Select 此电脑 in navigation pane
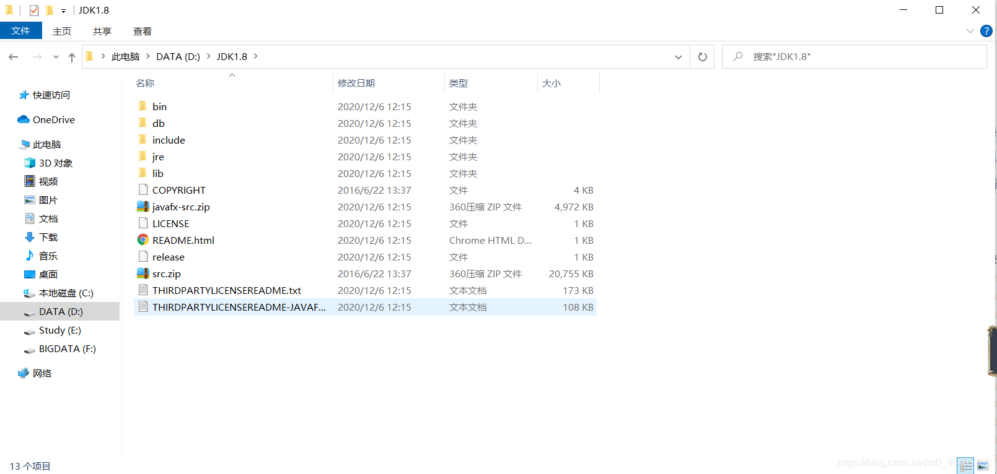The height and width of the screenshot is (474, 997). pyautogui.click(x=46, y=144)
